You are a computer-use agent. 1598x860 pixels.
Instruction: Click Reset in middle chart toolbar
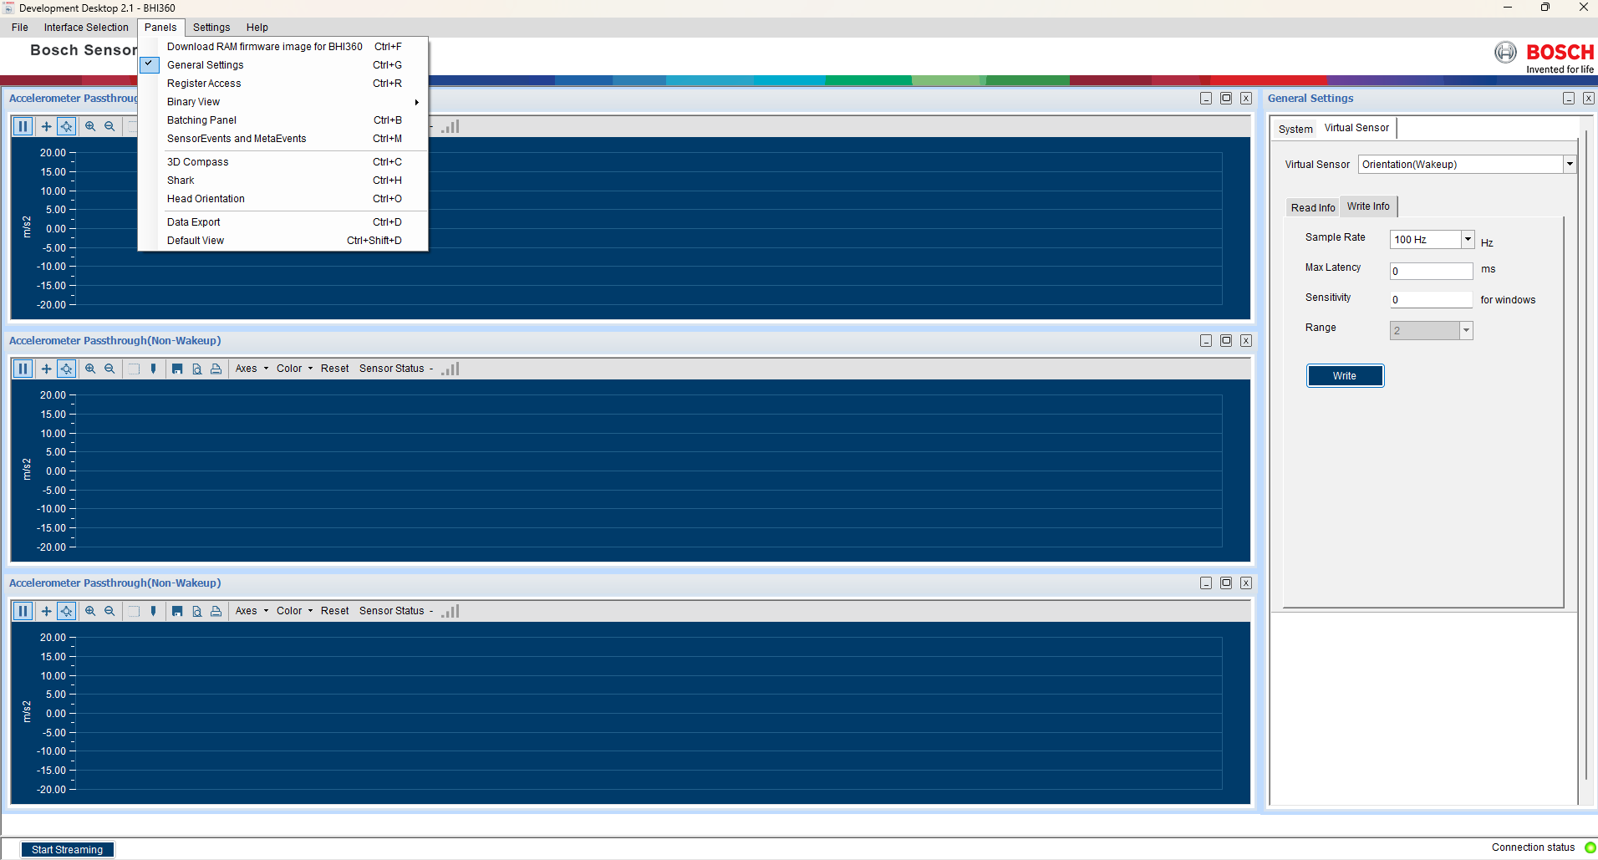335,369
